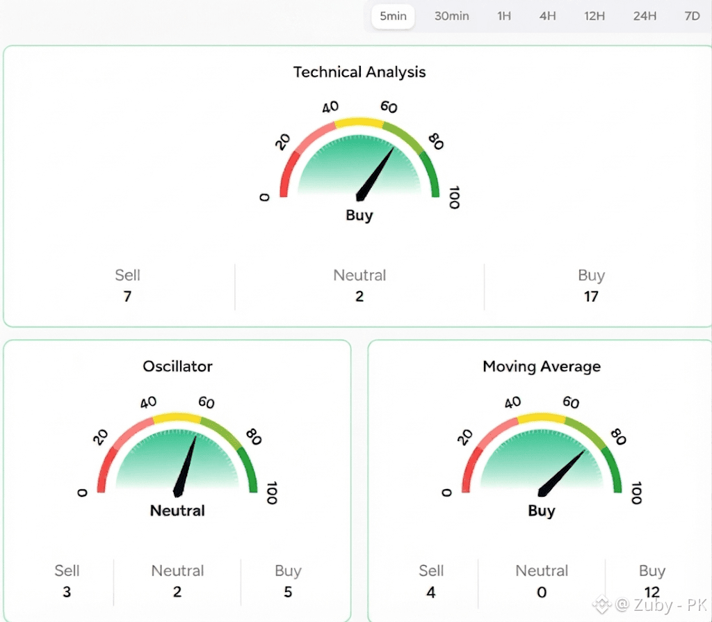Click the Oscillator card title
The height and width of the screenshot is (622, 712).
(177, 366)
